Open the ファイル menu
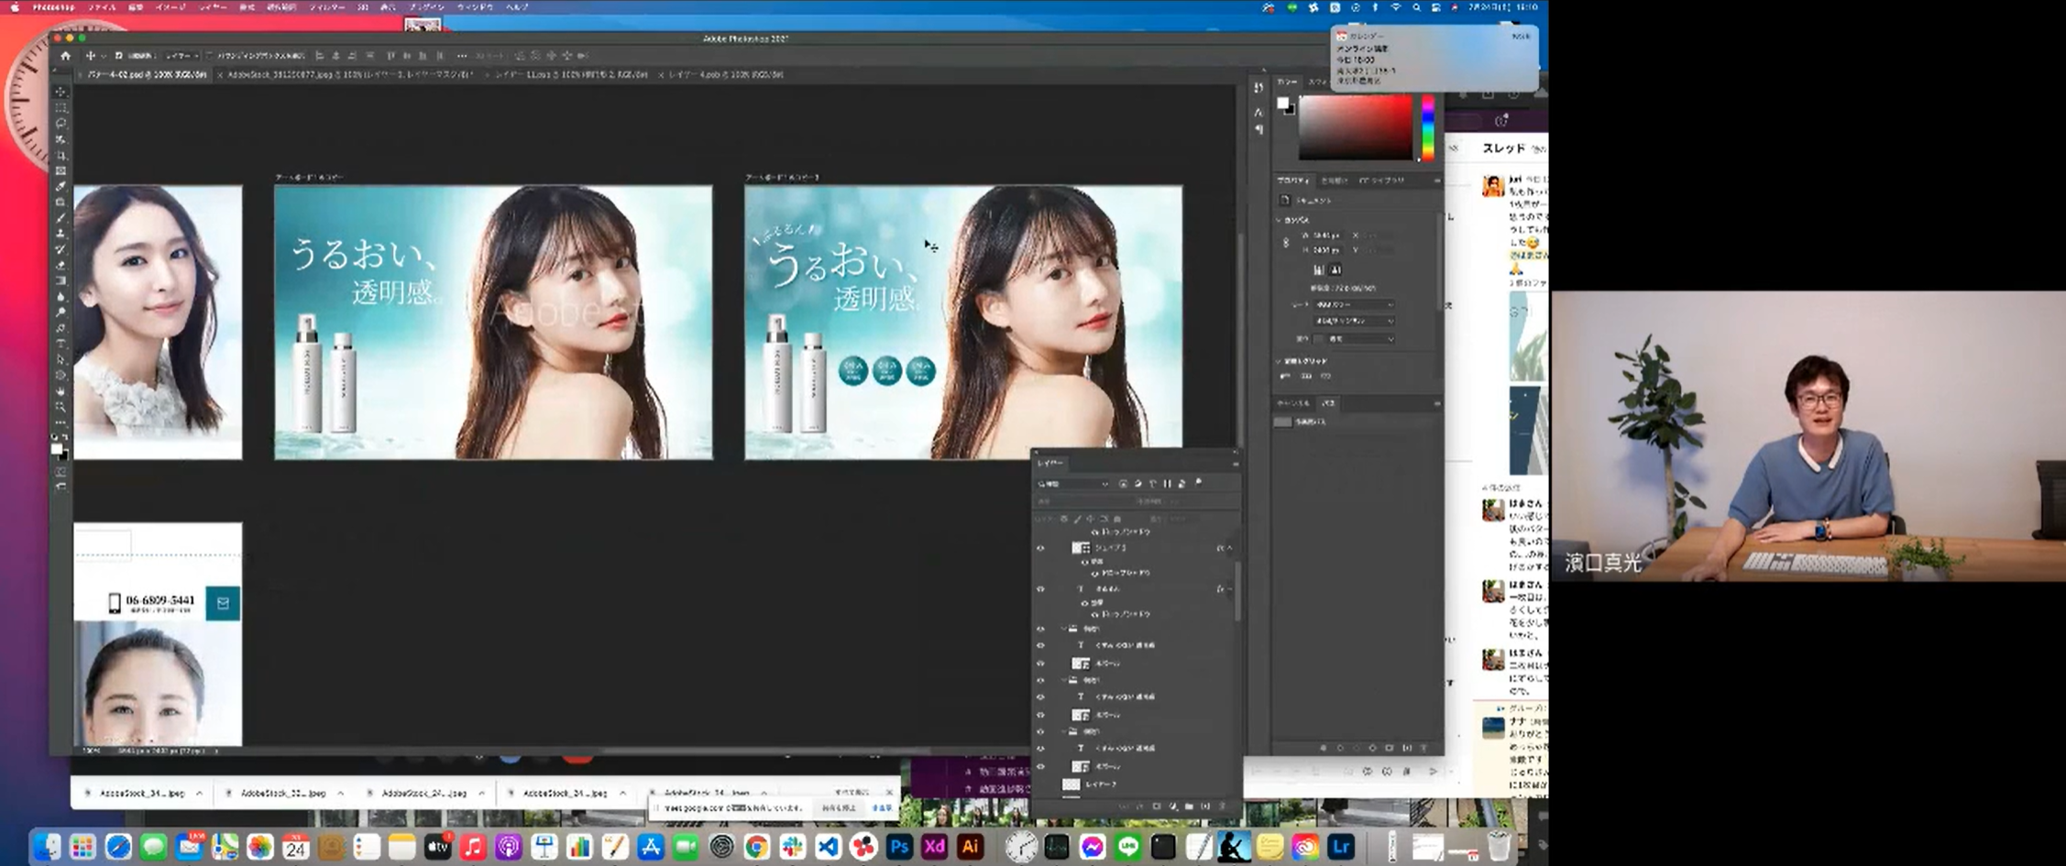Viewport: 2066px width, 866px height. (101, 6)
